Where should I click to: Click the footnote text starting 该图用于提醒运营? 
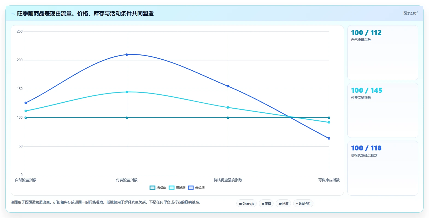tap(106, 202)
